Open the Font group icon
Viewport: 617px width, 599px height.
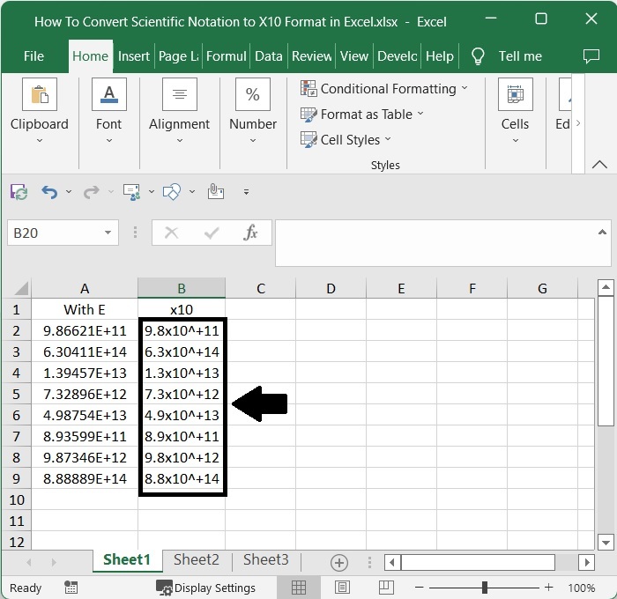tap(109, 94)
